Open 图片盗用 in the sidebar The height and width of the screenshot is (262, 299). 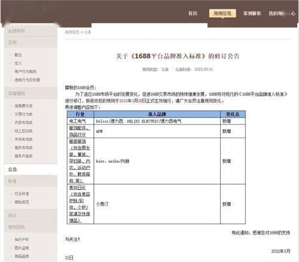click(x=22, y=248)
